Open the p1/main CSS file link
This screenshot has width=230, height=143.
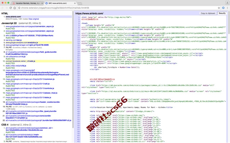(x=24, y=136)
